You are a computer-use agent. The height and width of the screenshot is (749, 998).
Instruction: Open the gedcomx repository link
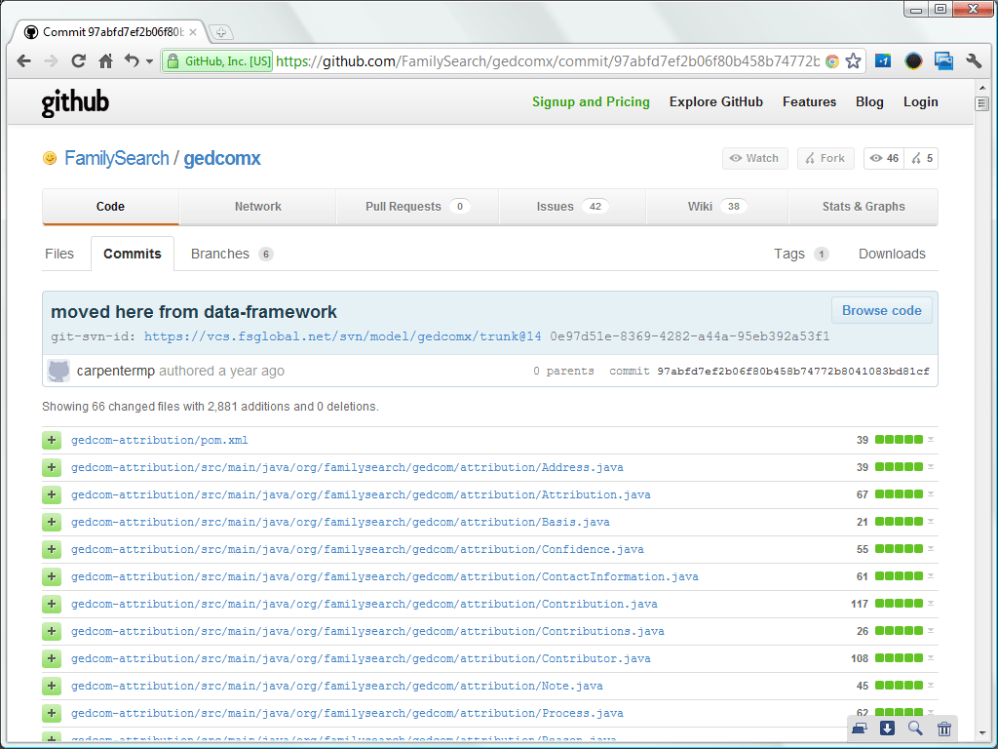222,158
